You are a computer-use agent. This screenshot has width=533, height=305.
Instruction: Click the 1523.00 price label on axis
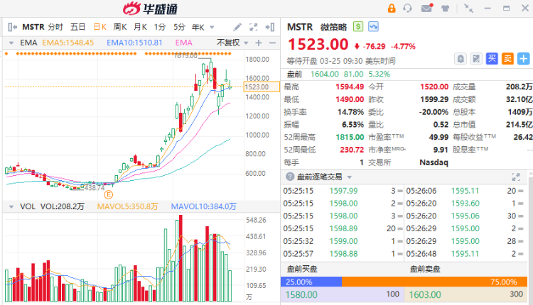[262, 87]
